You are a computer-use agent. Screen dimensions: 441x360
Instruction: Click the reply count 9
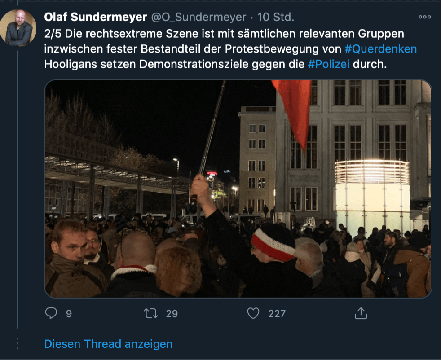(x=69, y=314)
